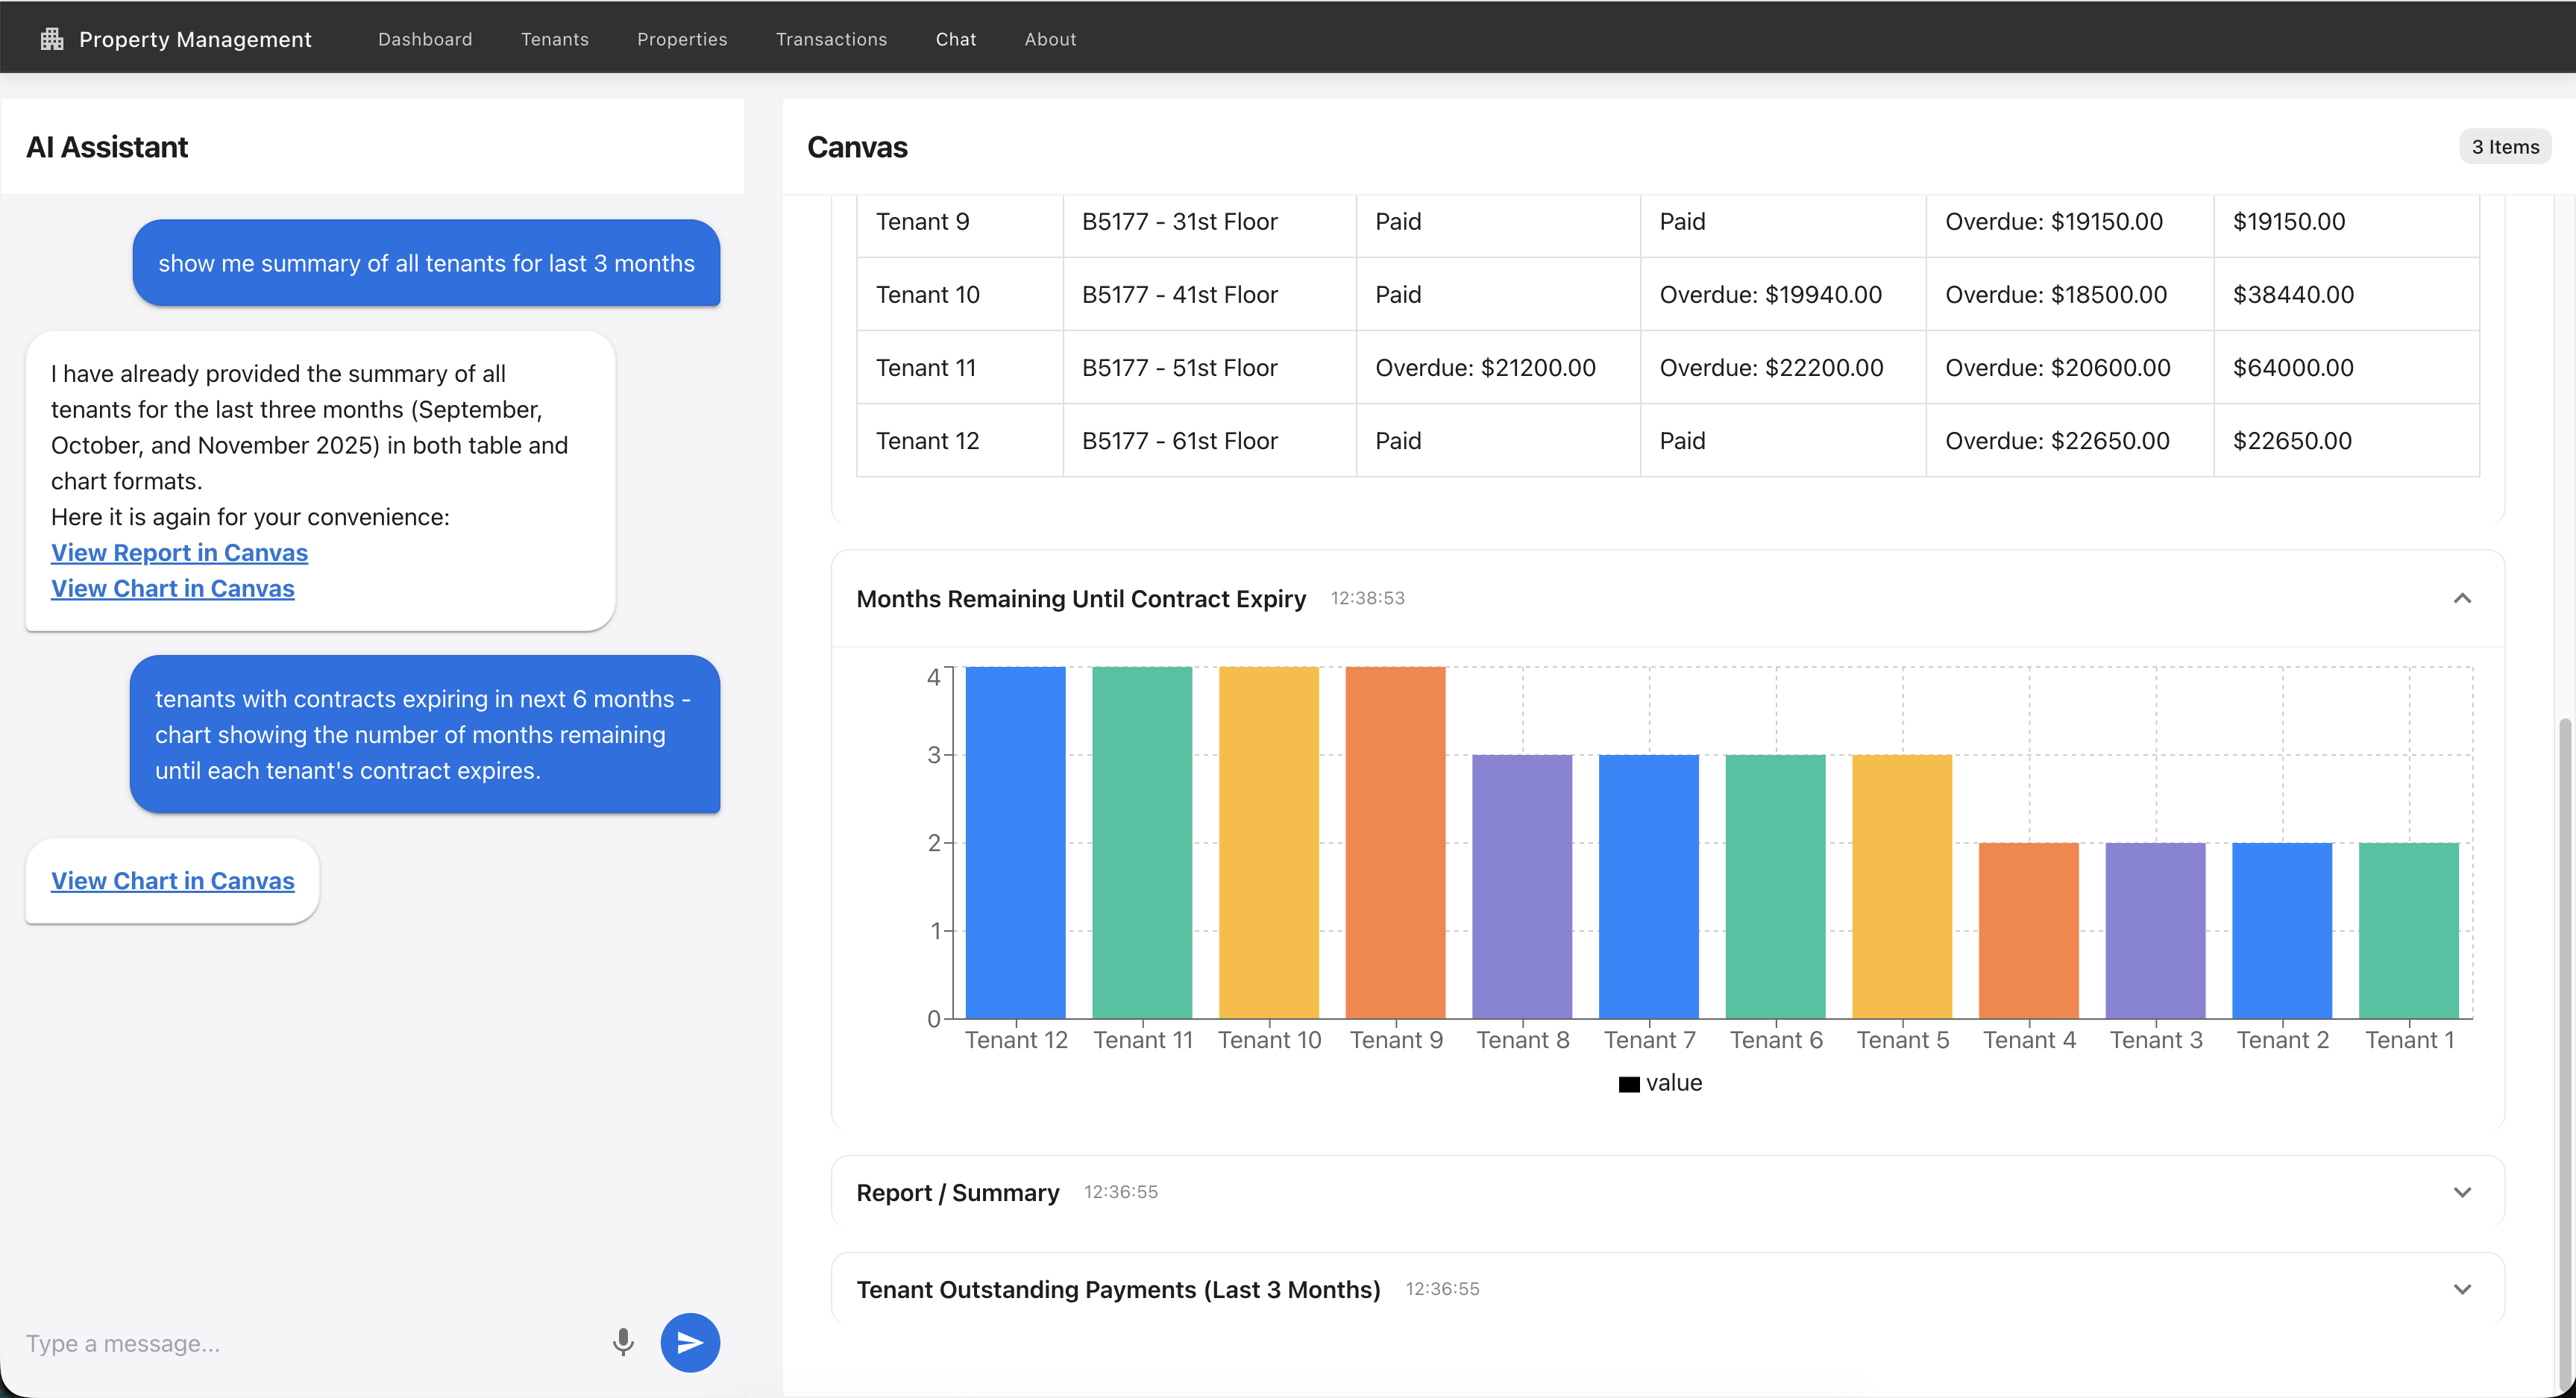Click the Property Management building icon

coord(52,39)
